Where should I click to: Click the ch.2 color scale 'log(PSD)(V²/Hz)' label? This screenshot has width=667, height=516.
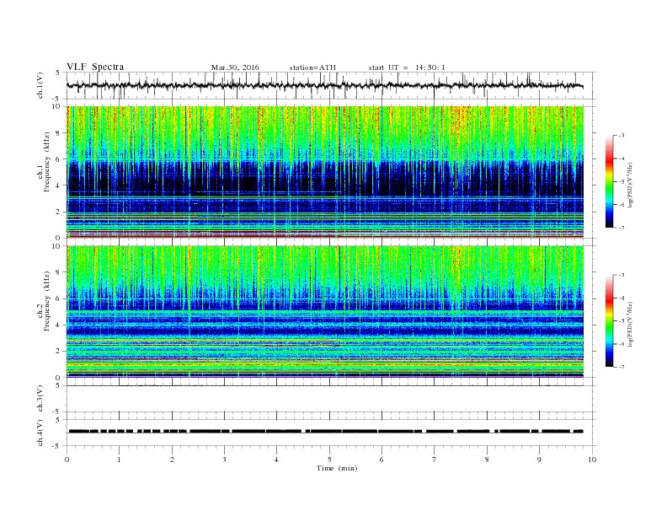631,324
